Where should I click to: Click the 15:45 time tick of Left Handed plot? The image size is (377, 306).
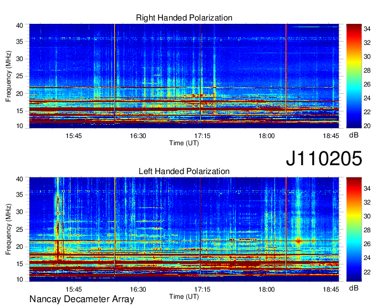pos(74,289)
